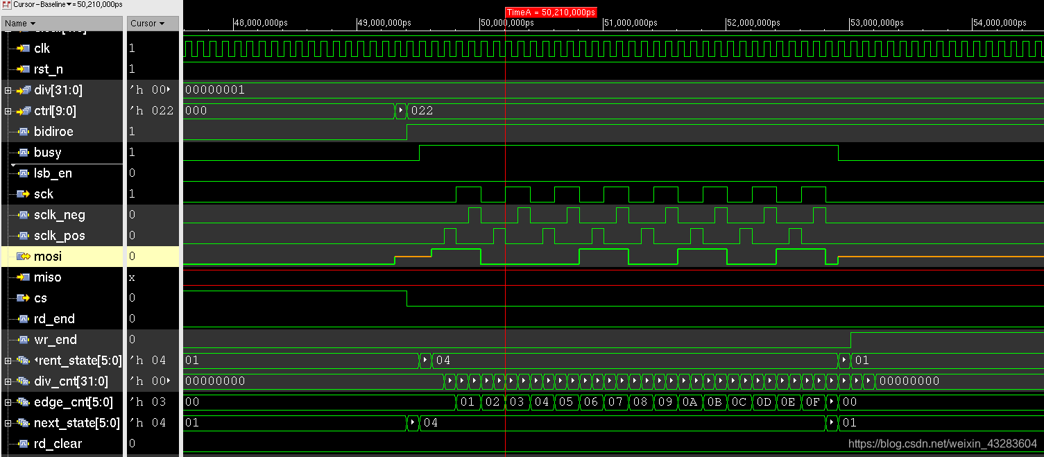Click edge_cnt cursor value 'h 03
This screenshot has height=457, width=1044.
(147, 402)
